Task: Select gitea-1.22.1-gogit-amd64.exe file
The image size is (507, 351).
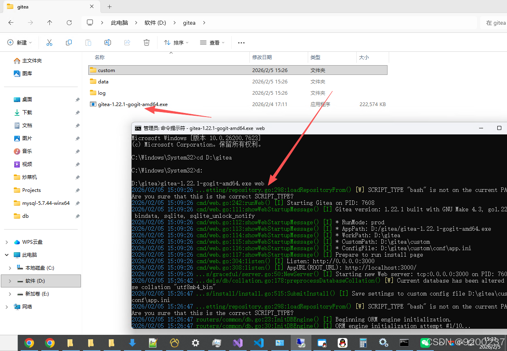Action: [132, 104]
